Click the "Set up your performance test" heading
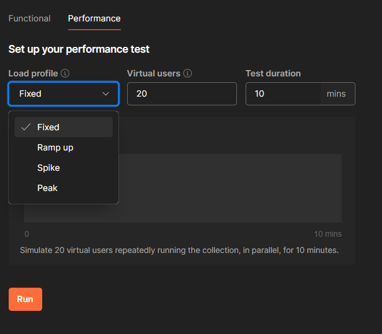This screenshot has height=334, width=382. coord(79,49)
